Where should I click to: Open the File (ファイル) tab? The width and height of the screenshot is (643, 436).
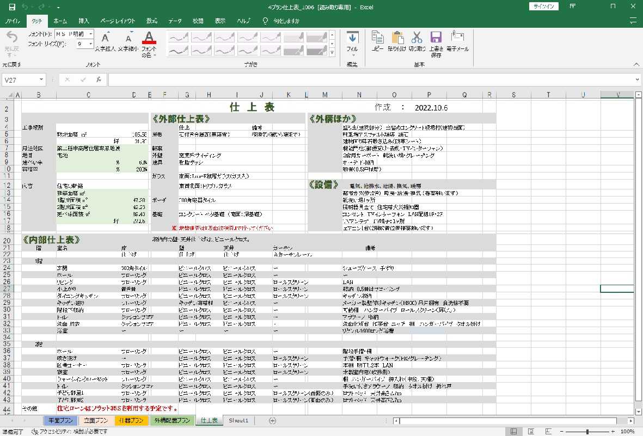coord(13,21)
